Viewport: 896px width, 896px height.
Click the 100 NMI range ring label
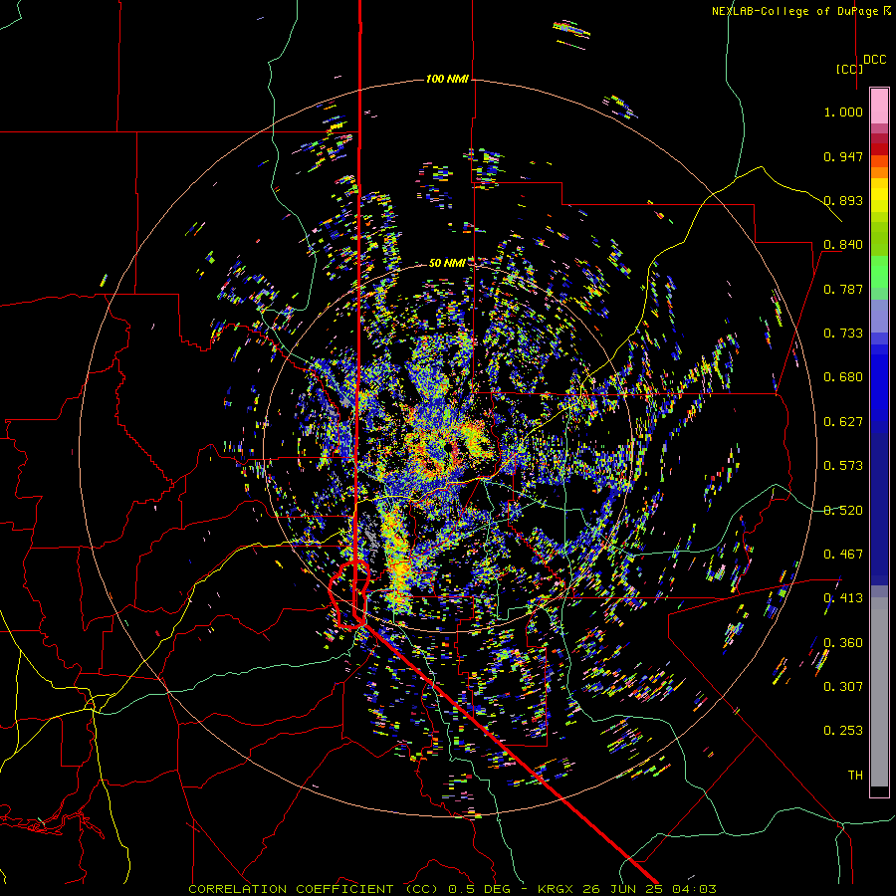[x=447, y=79]
